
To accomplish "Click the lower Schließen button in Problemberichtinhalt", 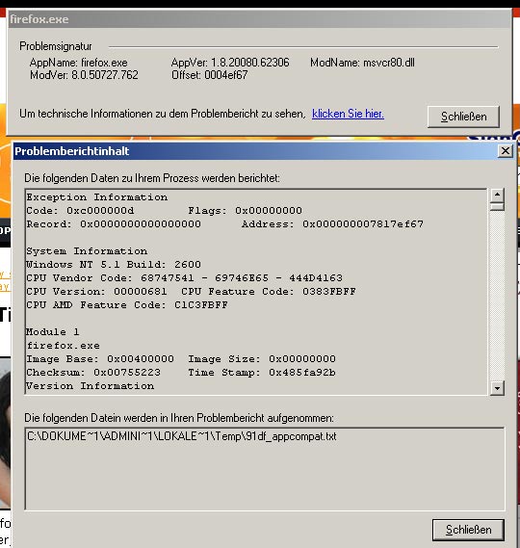I will click(x=468, y=530).
